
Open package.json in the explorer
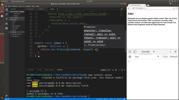point(17,36)
